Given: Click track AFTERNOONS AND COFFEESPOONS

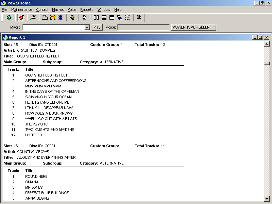Looking at the screenshot, I should (x=56, y=81).
